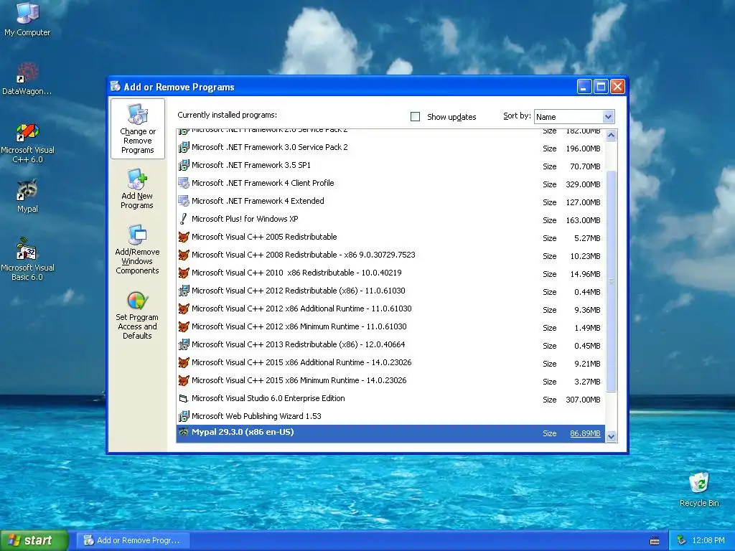This screenshot has height=551, width=735.
Task: Click icon of .NET Framework 4 Client Profile
Action: (184, 183)
